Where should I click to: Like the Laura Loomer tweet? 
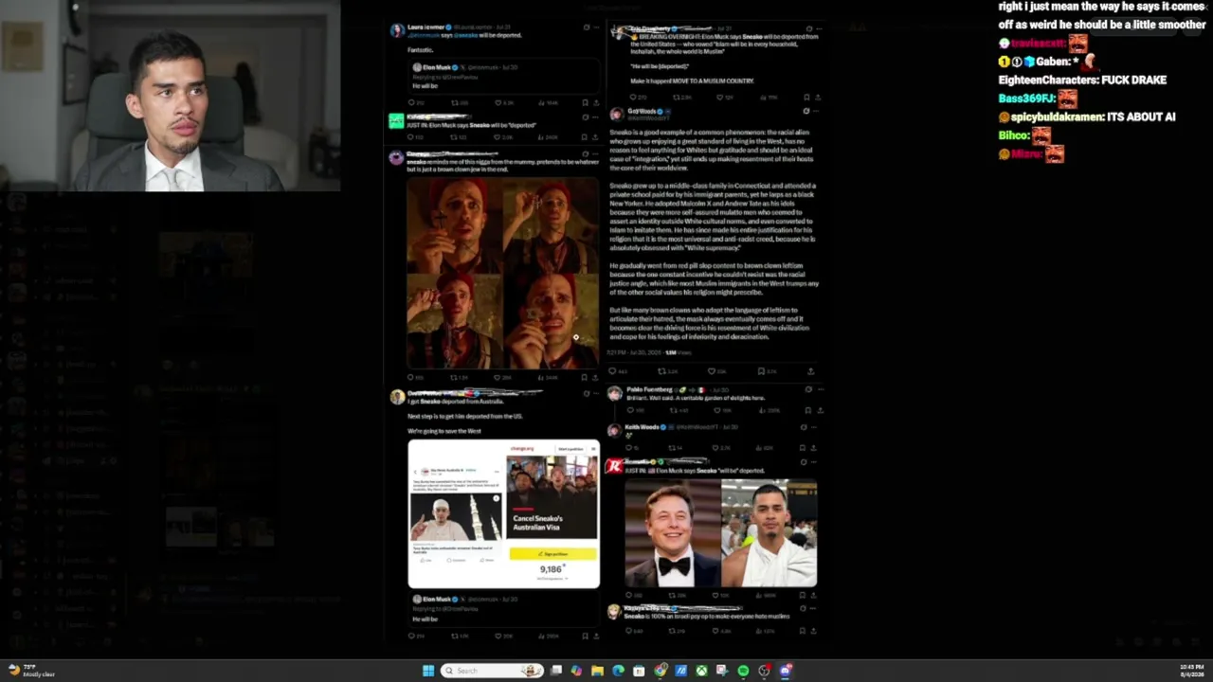click(x=499, y=102)
